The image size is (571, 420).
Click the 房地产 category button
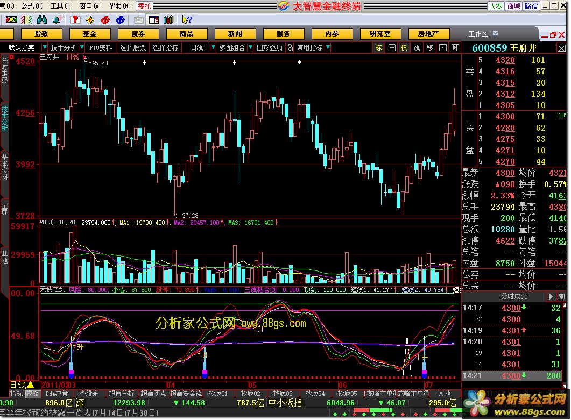(x=428, y=34)
